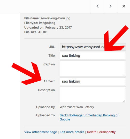
Task: Click Delete Permanently link
Action: (x=101, y=132)
